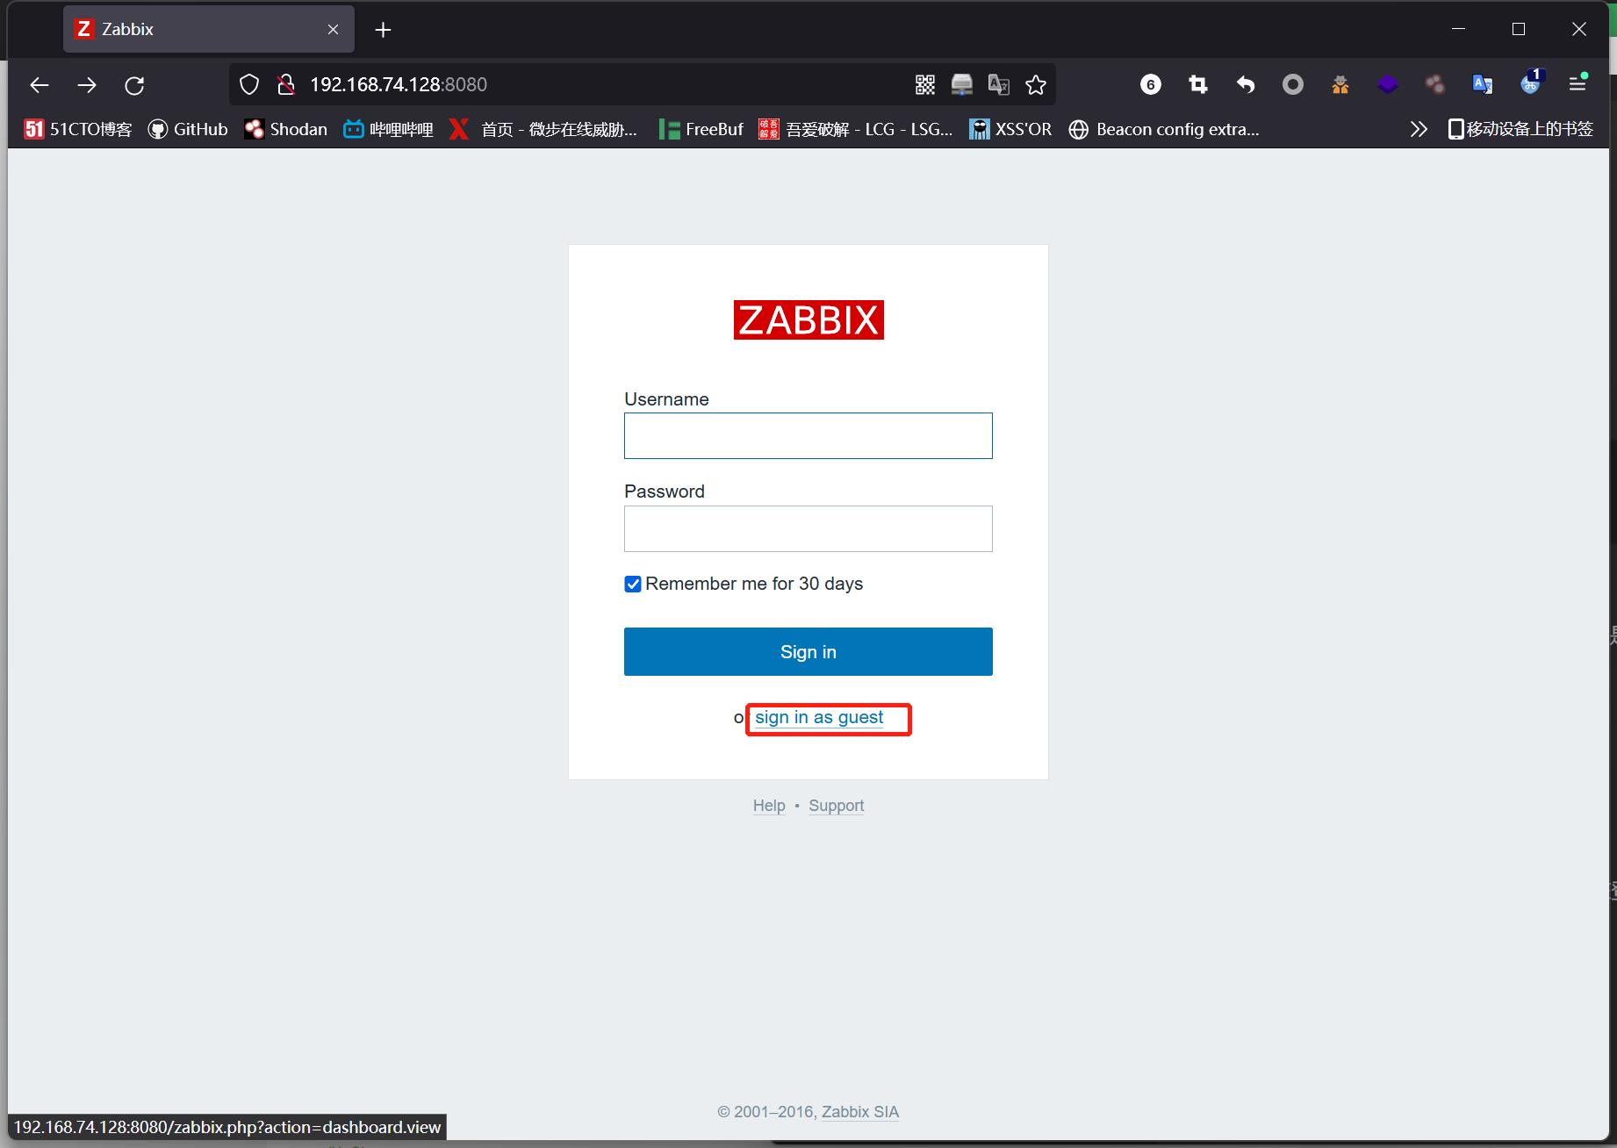Open the 微步在线威胁 bookmark
Screen dimensions: 1617x1148
(543, 129)
